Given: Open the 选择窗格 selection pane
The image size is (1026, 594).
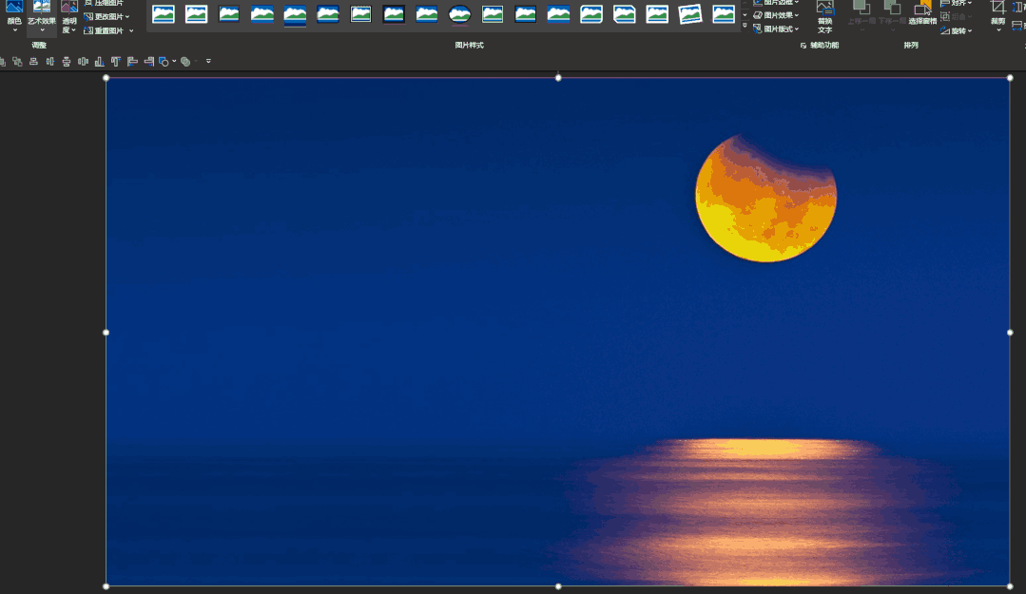Looking at the screenshot, I should [x=922, y=14].
